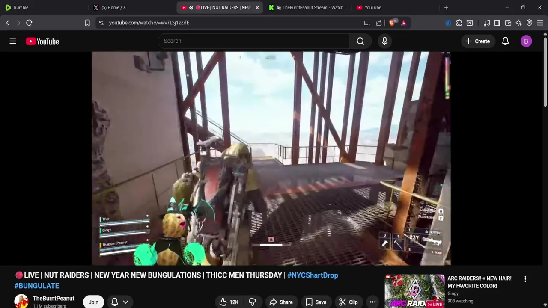Start voice search with the microphone icon
The image size is (548, 308).
(x=384, y=41)
